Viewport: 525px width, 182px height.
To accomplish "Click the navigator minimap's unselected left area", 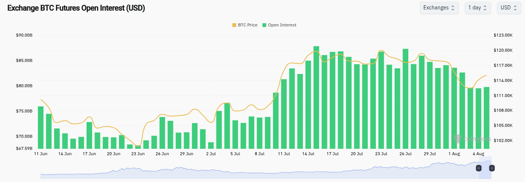I will click(227, 172).
